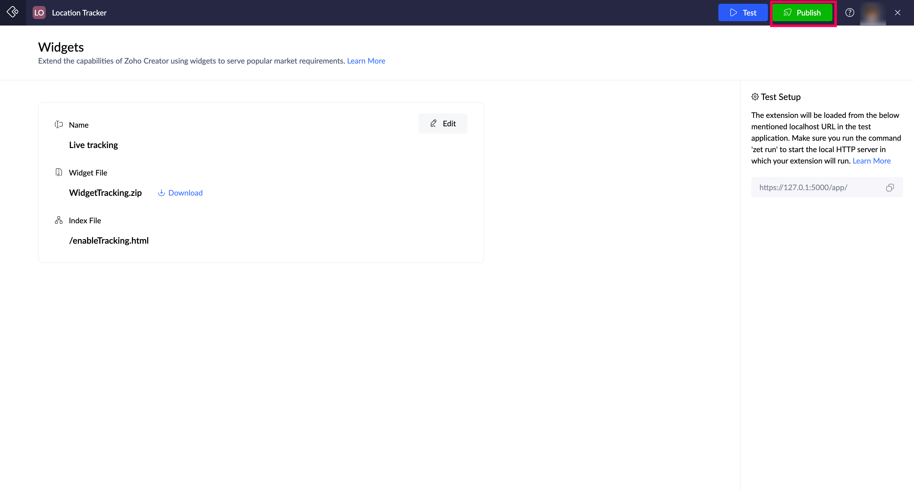Edit the Live tracking widget
Screen dimensions: 914x490
coord(443,124)
